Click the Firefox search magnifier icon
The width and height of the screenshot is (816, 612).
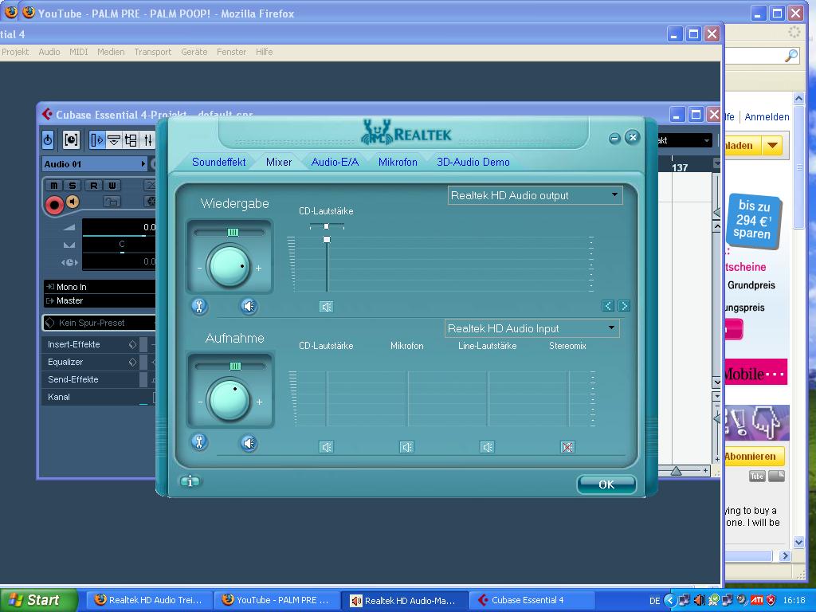pos(791,56)
